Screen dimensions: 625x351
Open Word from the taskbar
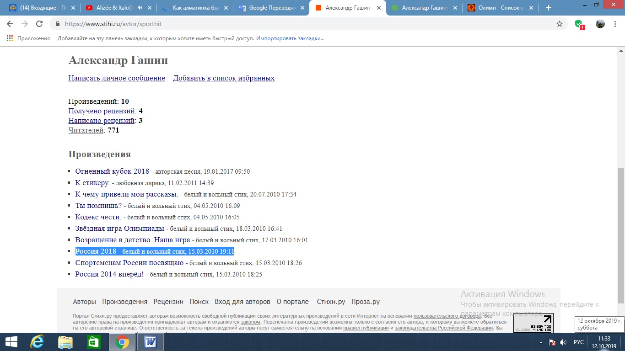tap(151, 342)
